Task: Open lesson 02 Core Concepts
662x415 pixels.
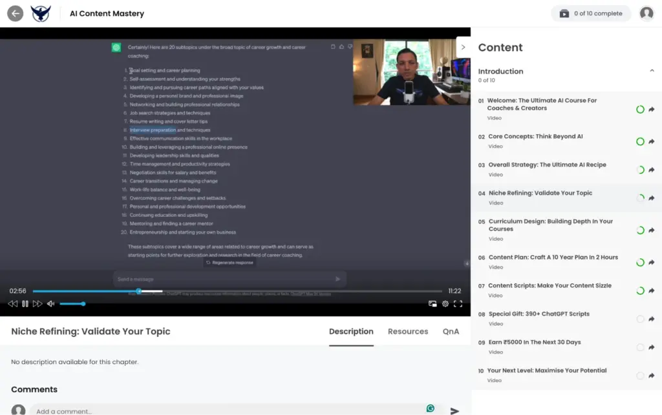Action: (566, 141)
